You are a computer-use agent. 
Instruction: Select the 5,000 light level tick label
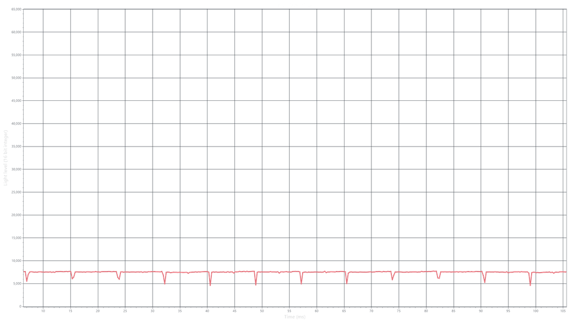tap(17, 284)
